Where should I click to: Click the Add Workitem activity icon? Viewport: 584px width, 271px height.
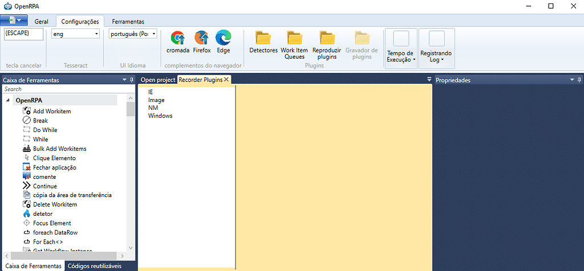26,111
